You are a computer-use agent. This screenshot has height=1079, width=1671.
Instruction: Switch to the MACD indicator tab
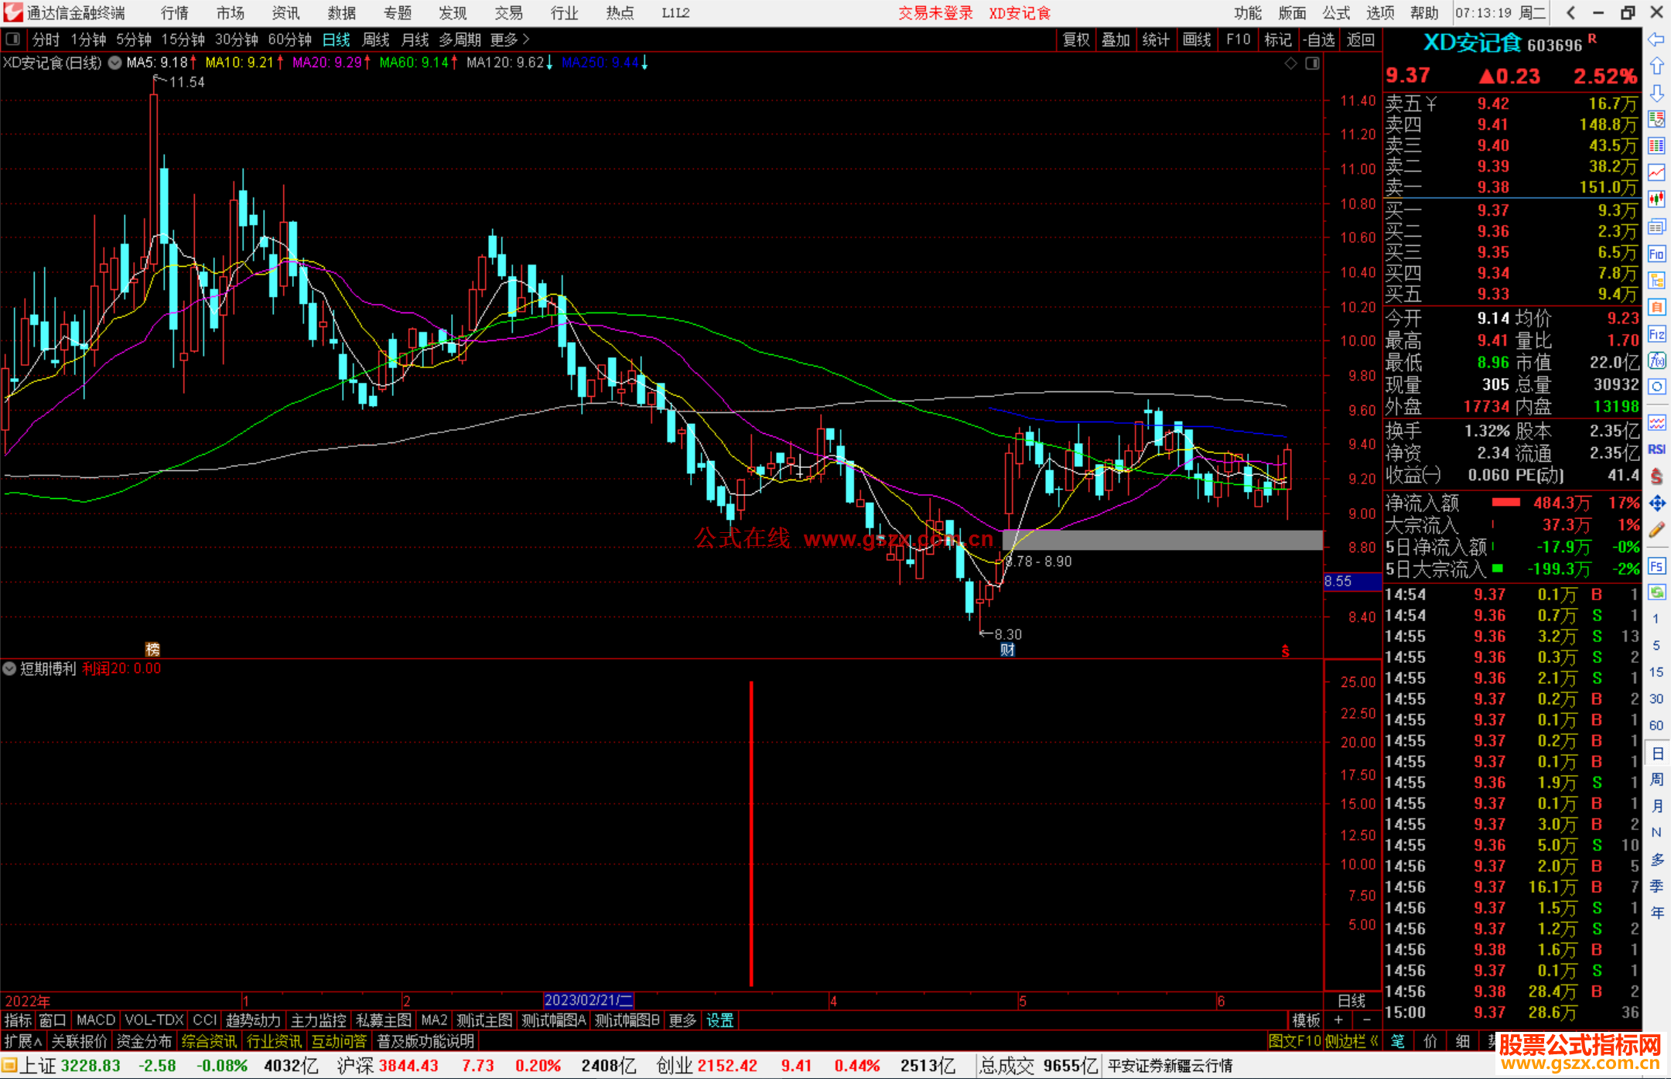(x=96, y=1020)
